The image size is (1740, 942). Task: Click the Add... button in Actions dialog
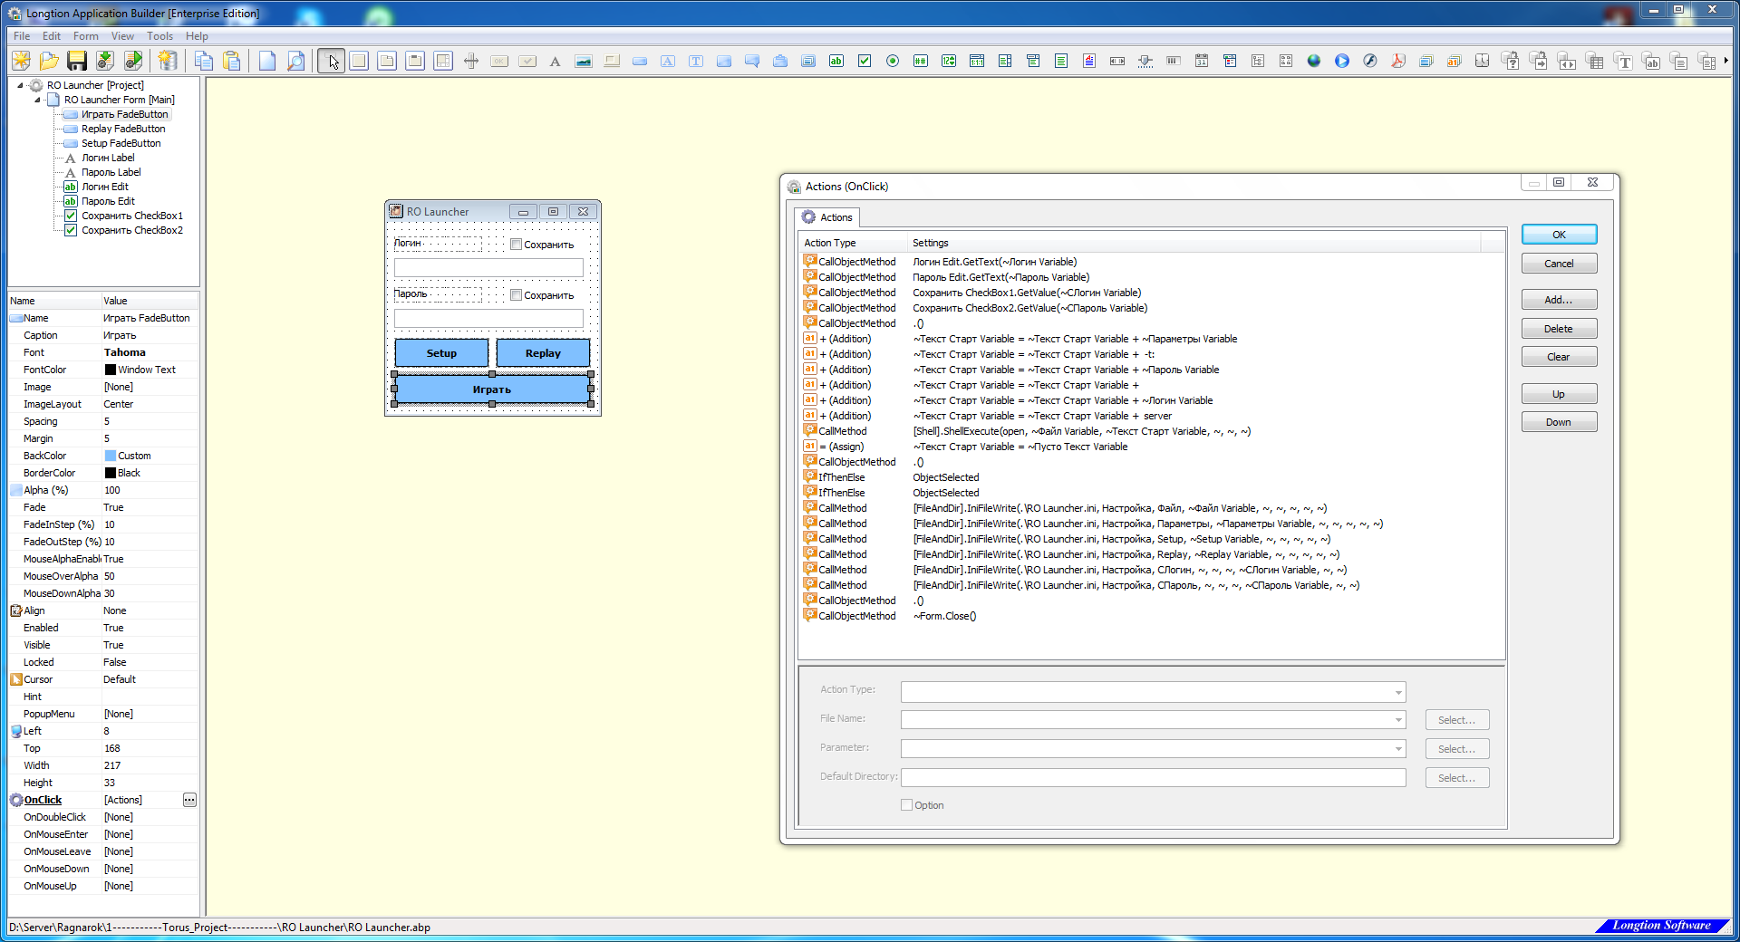click(x=1558, y=300)
